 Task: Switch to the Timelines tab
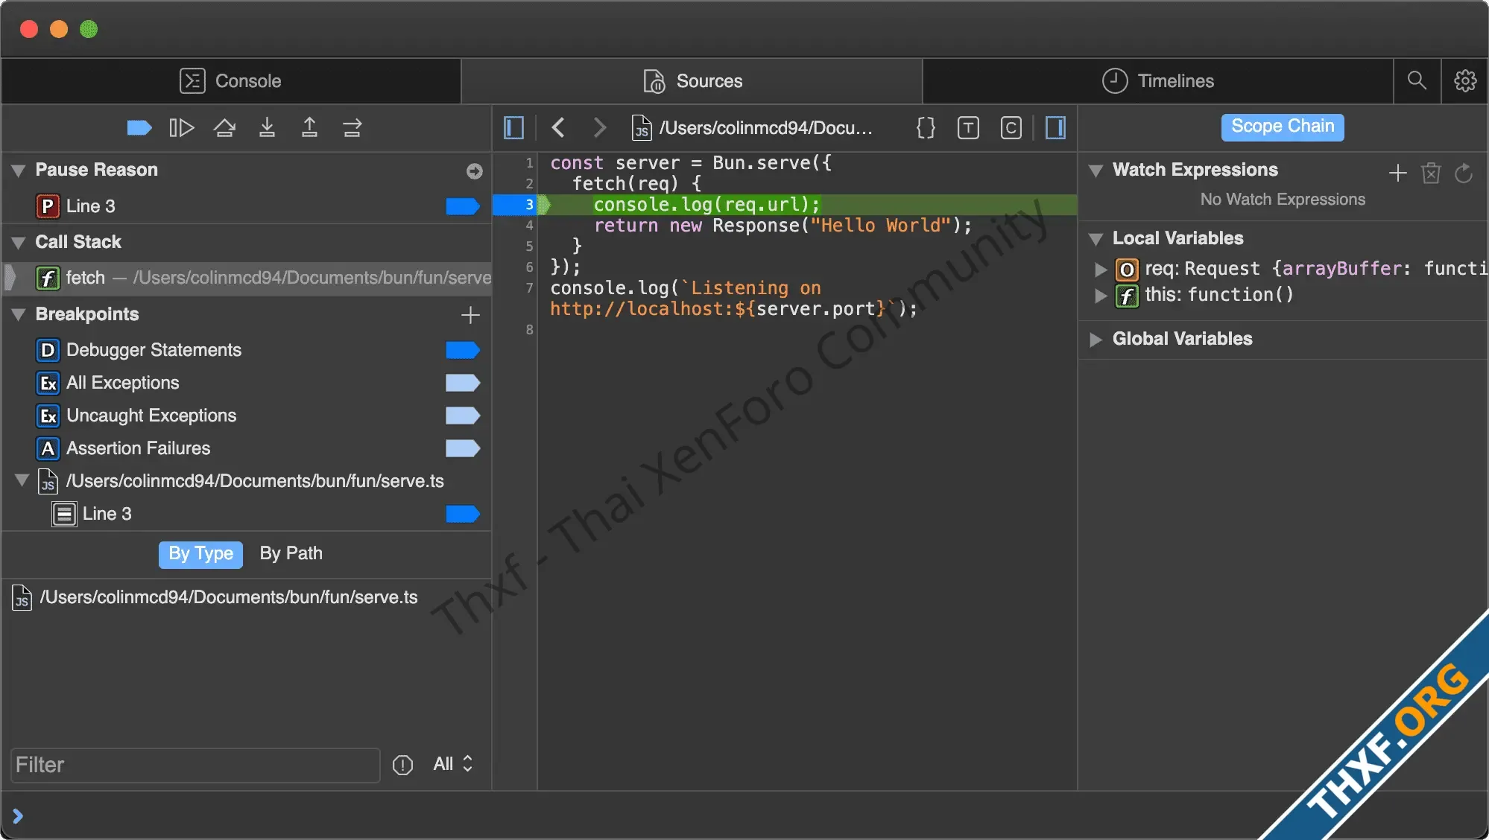point(1158,80)
